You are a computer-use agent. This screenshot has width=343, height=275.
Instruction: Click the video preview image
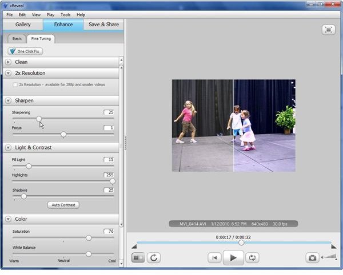234,126
